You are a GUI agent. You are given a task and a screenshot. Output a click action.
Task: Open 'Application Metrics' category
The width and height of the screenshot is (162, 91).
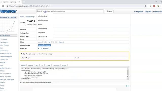pyautogui.click(x=4, y=45)
